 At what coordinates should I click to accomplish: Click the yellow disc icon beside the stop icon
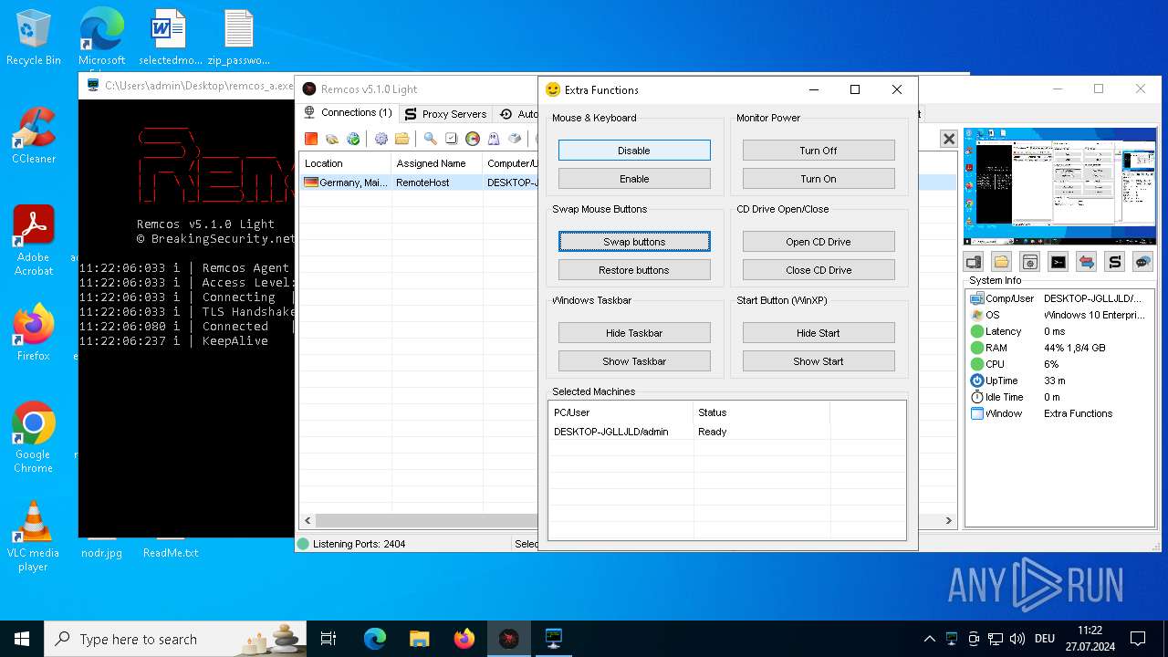coord(332,139)
